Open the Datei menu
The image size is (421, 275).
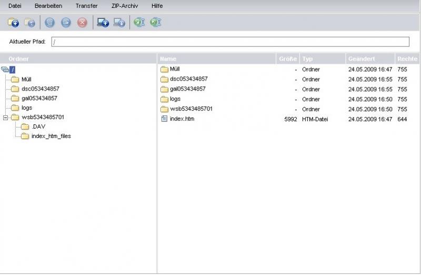coord(15,6)
